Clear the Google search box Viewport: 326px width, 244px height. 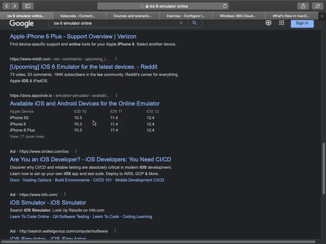click(x=181, y=23)
